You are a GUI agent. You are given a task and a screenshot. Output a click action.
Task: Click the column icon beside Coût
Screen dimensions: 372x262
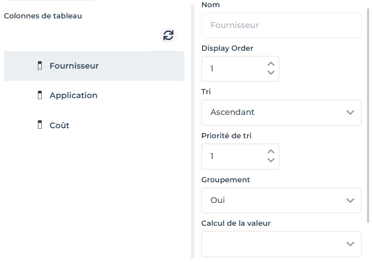tap(40, 125)
